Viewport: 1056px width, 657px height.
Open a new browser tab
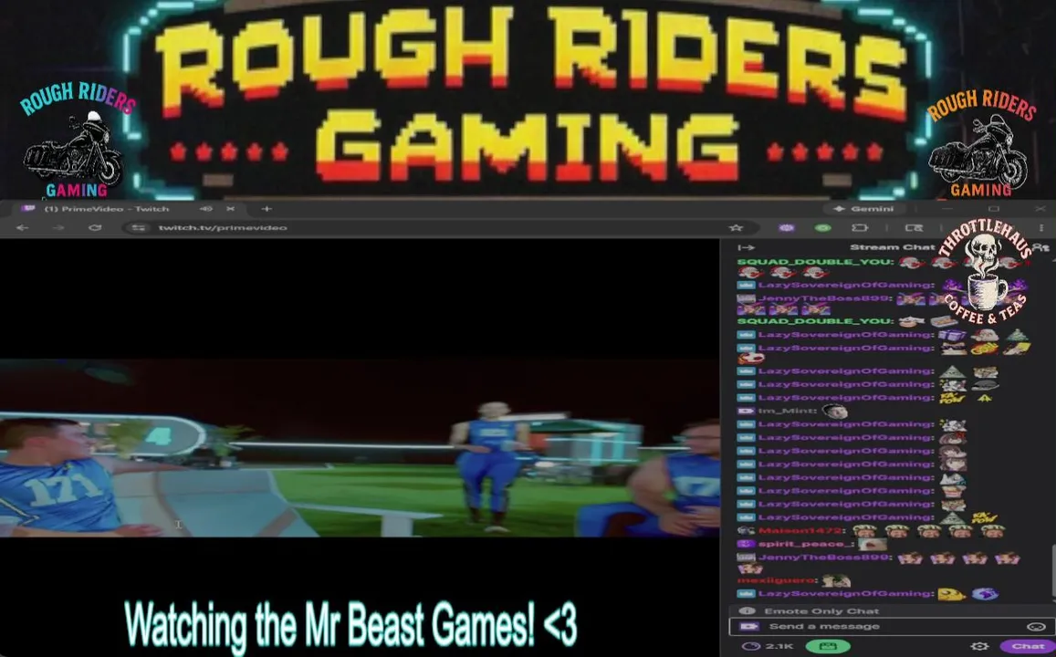[266, 209]
